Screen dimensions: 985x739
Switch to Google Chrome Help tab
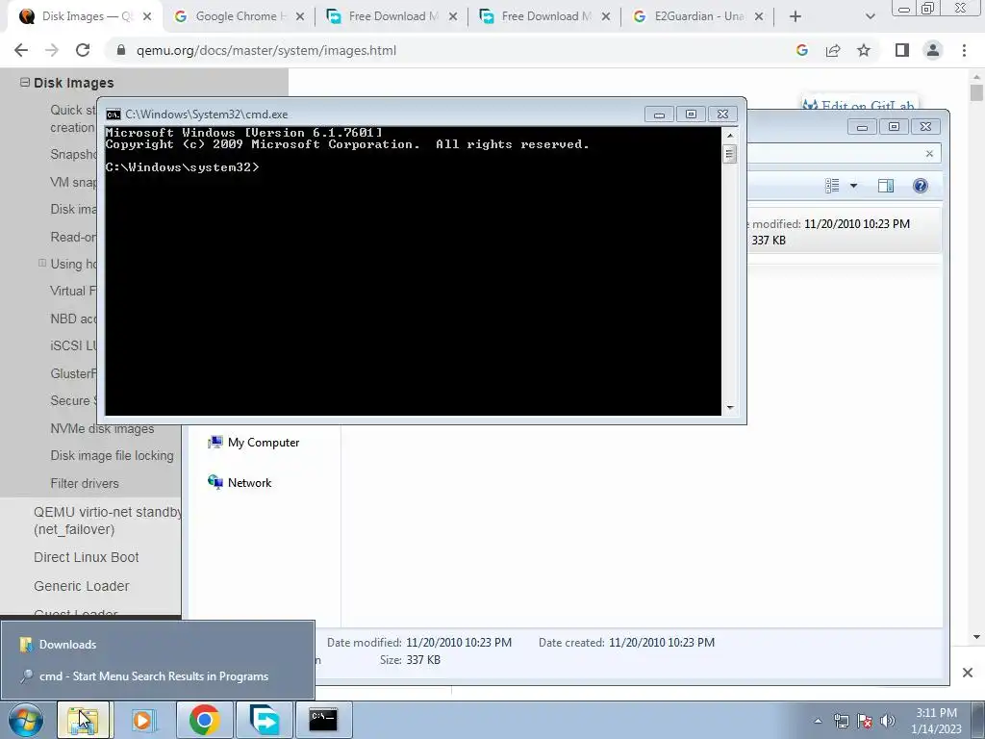(239, 16)
